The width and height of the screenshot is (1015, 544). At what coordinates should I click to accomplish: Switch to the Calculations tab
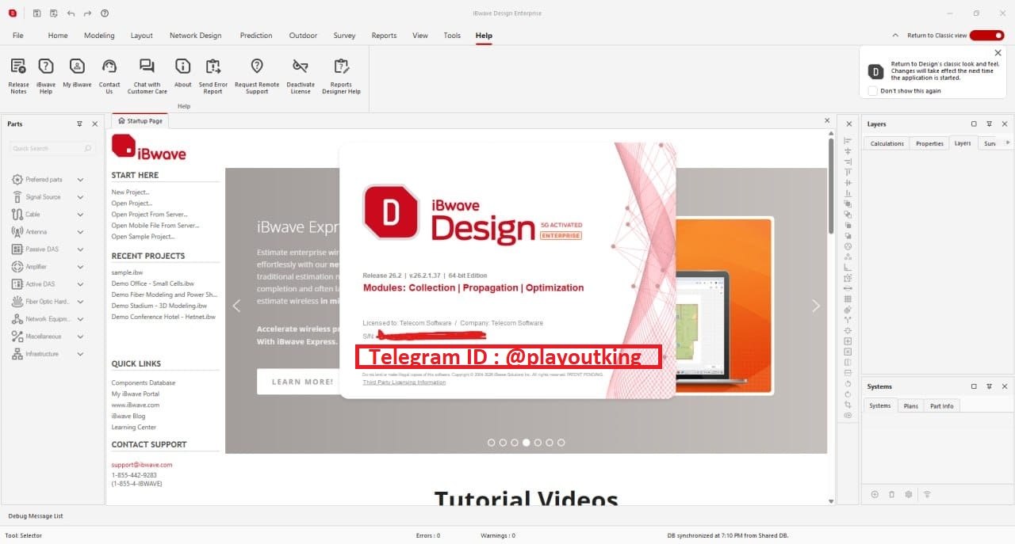click(x=887, y=143)
